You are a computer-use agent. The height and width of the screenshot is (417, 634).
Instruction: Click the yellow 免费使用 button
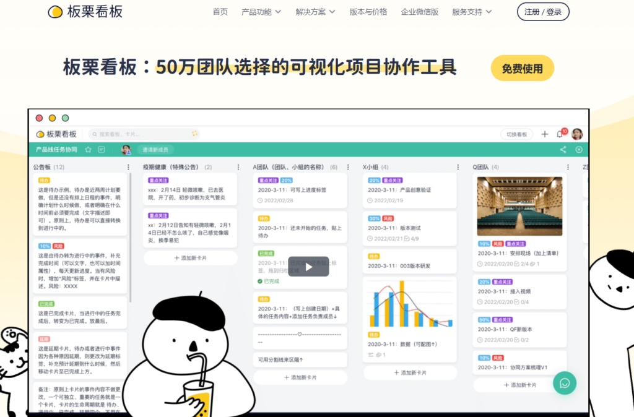[522, 69]
